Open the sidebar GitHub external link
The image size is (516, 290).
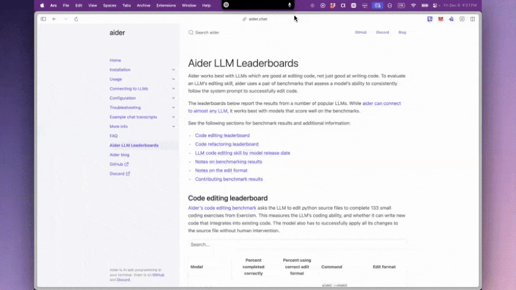[119, 164]
